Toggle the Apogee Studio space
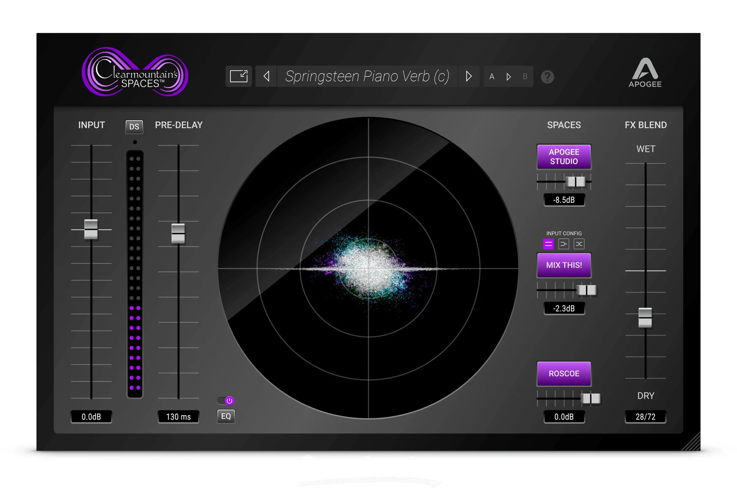Screen dimensions: 737x491 tap(564, 157)
